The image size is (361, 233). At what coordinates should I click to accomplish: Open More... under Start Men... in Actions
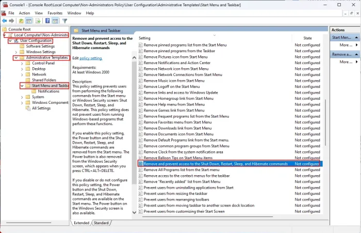pyautogui.click(x=346, y=45)
